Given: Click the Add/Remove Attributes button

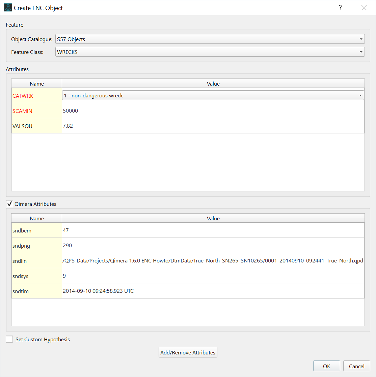Looking at the screenshot, I should pyautogui.click(x=188, y=352).
